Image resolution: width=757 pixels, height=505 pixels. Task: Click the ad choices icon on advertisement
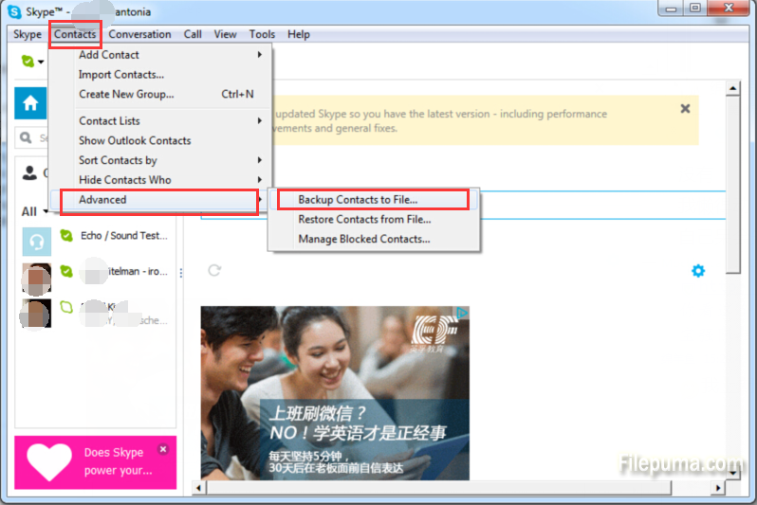(x=462, y=313)
